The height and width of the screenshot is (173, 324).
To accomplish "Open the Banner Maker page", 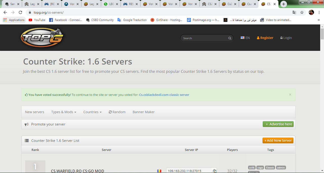I will [x=144, y=112].
